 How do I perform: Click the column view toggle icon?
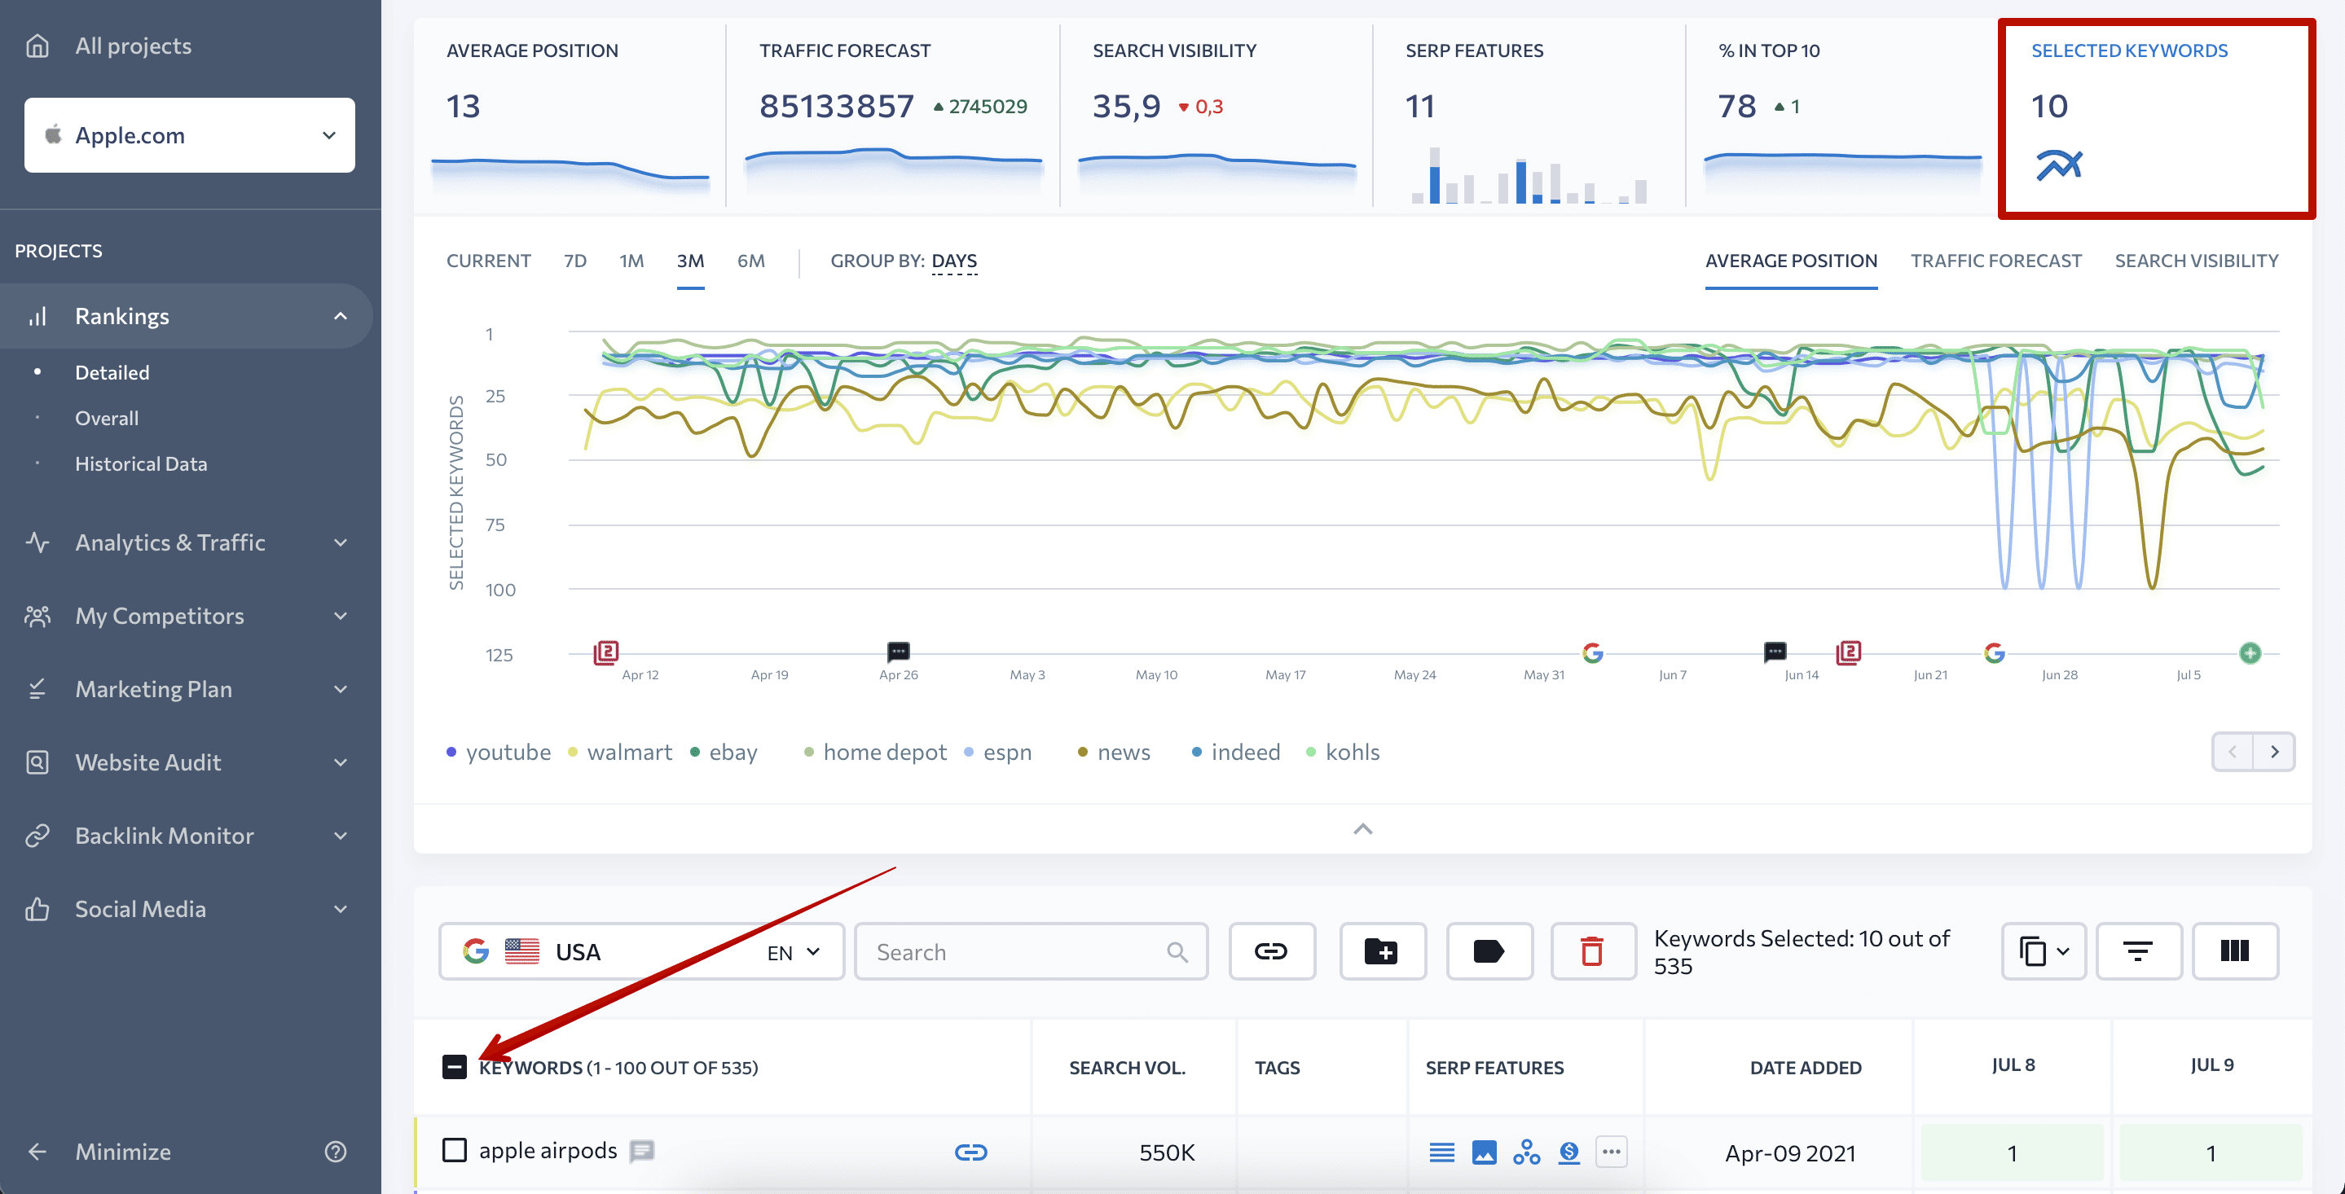tap(2235, 950)
